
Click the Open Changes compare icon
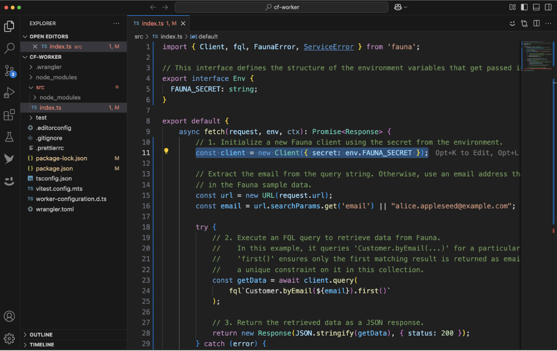tap(524, 24)
